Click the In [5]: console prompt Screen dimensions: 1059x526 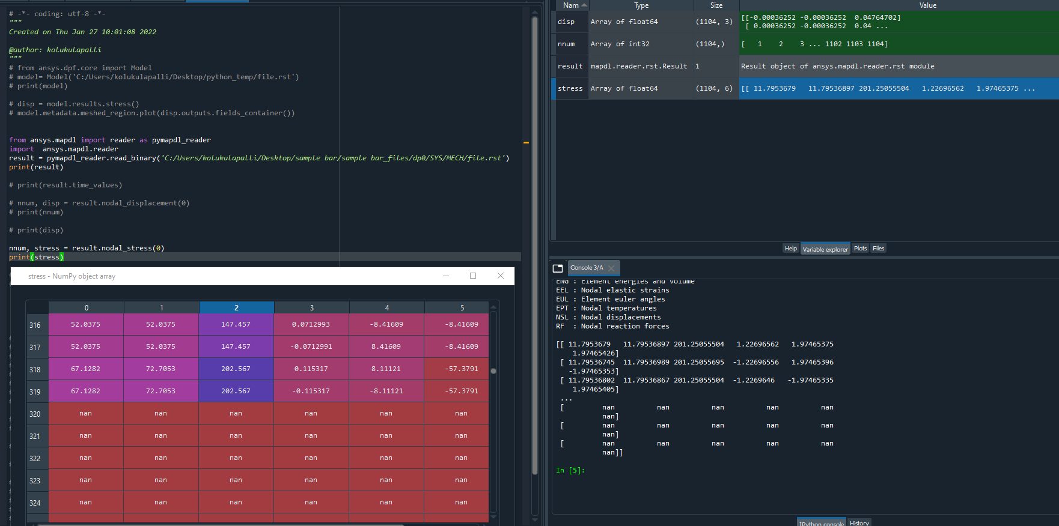coord(570,470)
